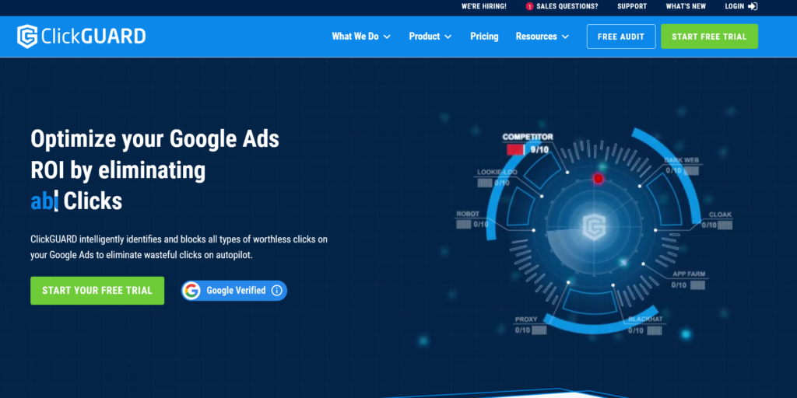Open the What's New link
Image resolution: width=797 pixels, height=398 pixels.
(x=686, y=6)
